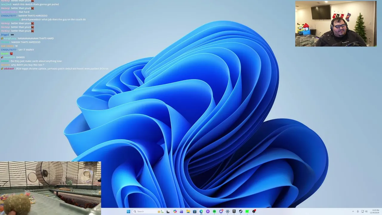Expand the hidden system tray icons chevron
This screenshot has width=382, height=215.
pos(353,211)
